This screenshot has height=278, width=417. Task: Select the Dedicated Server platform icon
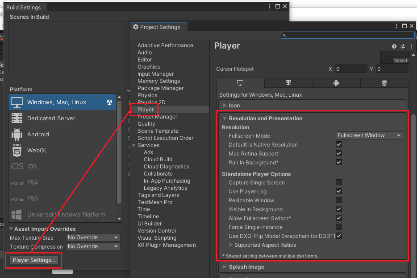click(17, 118)
